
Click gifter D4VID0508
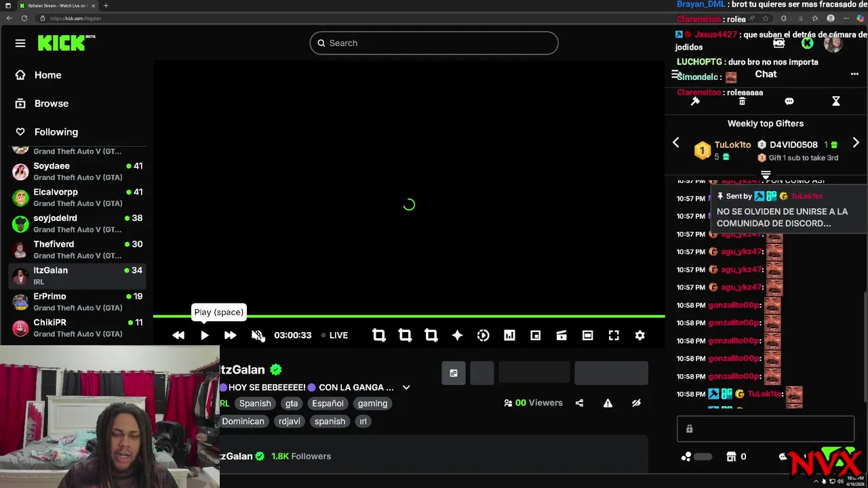pyautogui.click(x=793, y=145)
